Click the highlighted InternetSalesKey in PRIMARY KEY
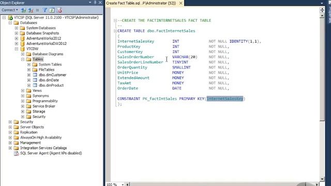The width and height of the screenshot is (331, 186). click(225, 99)
